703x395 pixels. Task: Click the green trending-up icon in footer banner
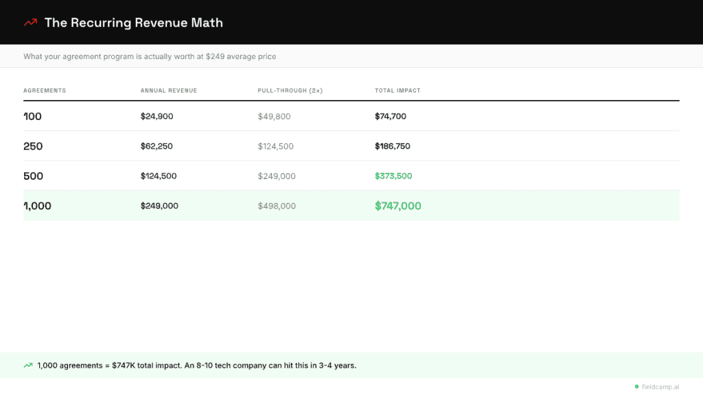pos(28,366)
